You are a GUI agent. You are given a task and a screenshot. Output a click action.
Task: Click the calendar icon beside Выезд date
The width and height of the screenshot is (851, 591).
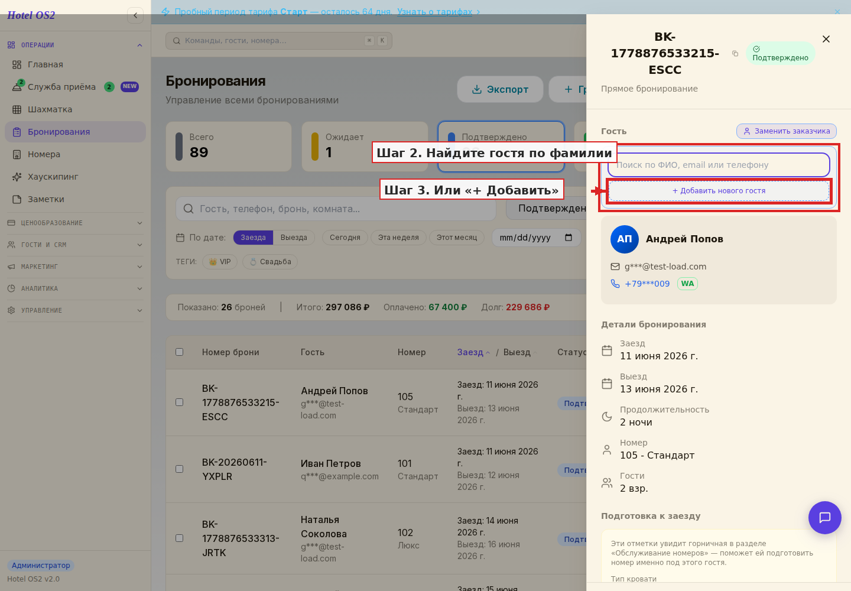click(607, 384)
